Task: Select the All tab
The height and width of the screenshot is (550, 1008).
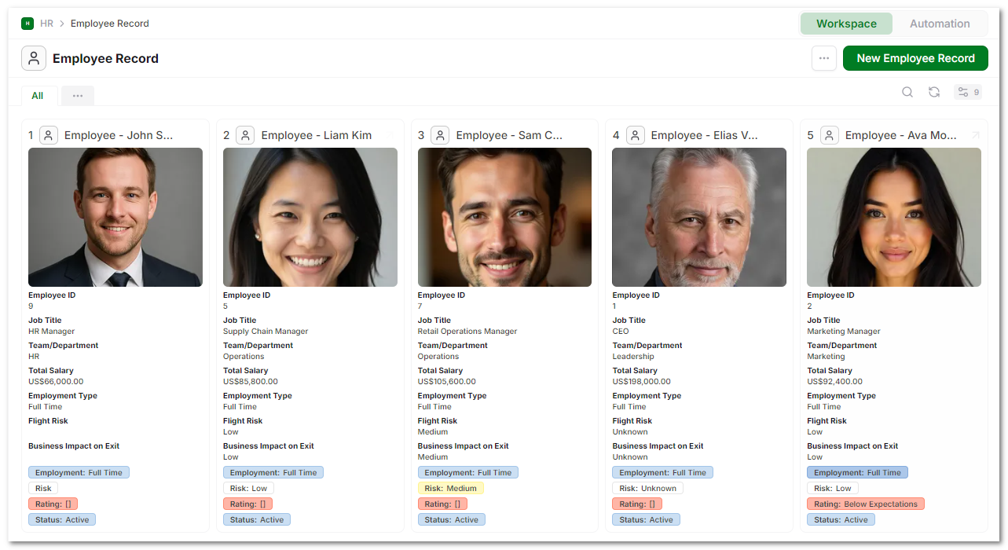Action: click(x=38, y=96)
